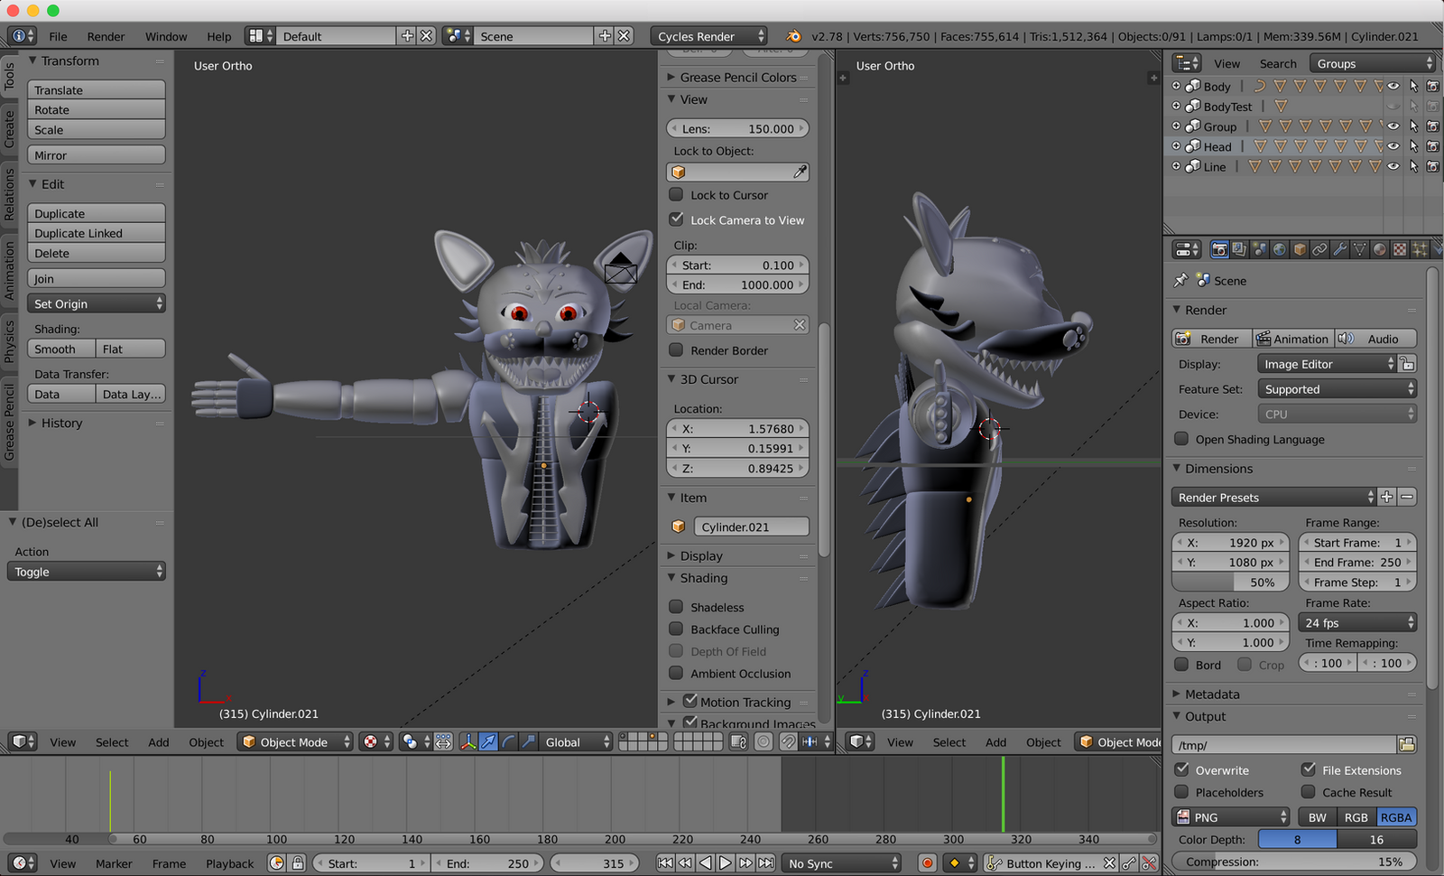Open the Modifiers wrench tab
Image resolution: width=1444 pixels, height=876 pixels.
point(1339,249)
